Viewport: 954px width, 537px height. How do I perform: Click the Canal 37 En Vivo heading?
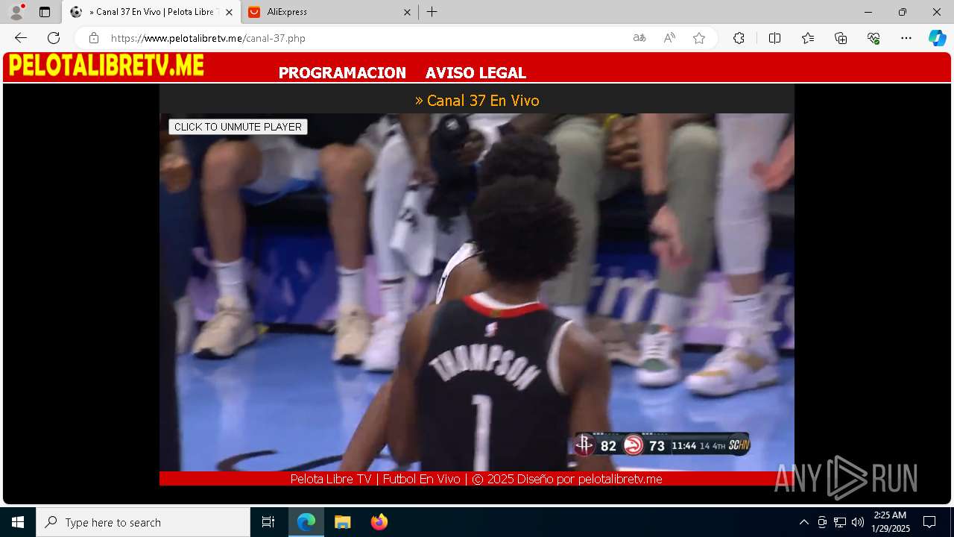[x=477, y=101]
